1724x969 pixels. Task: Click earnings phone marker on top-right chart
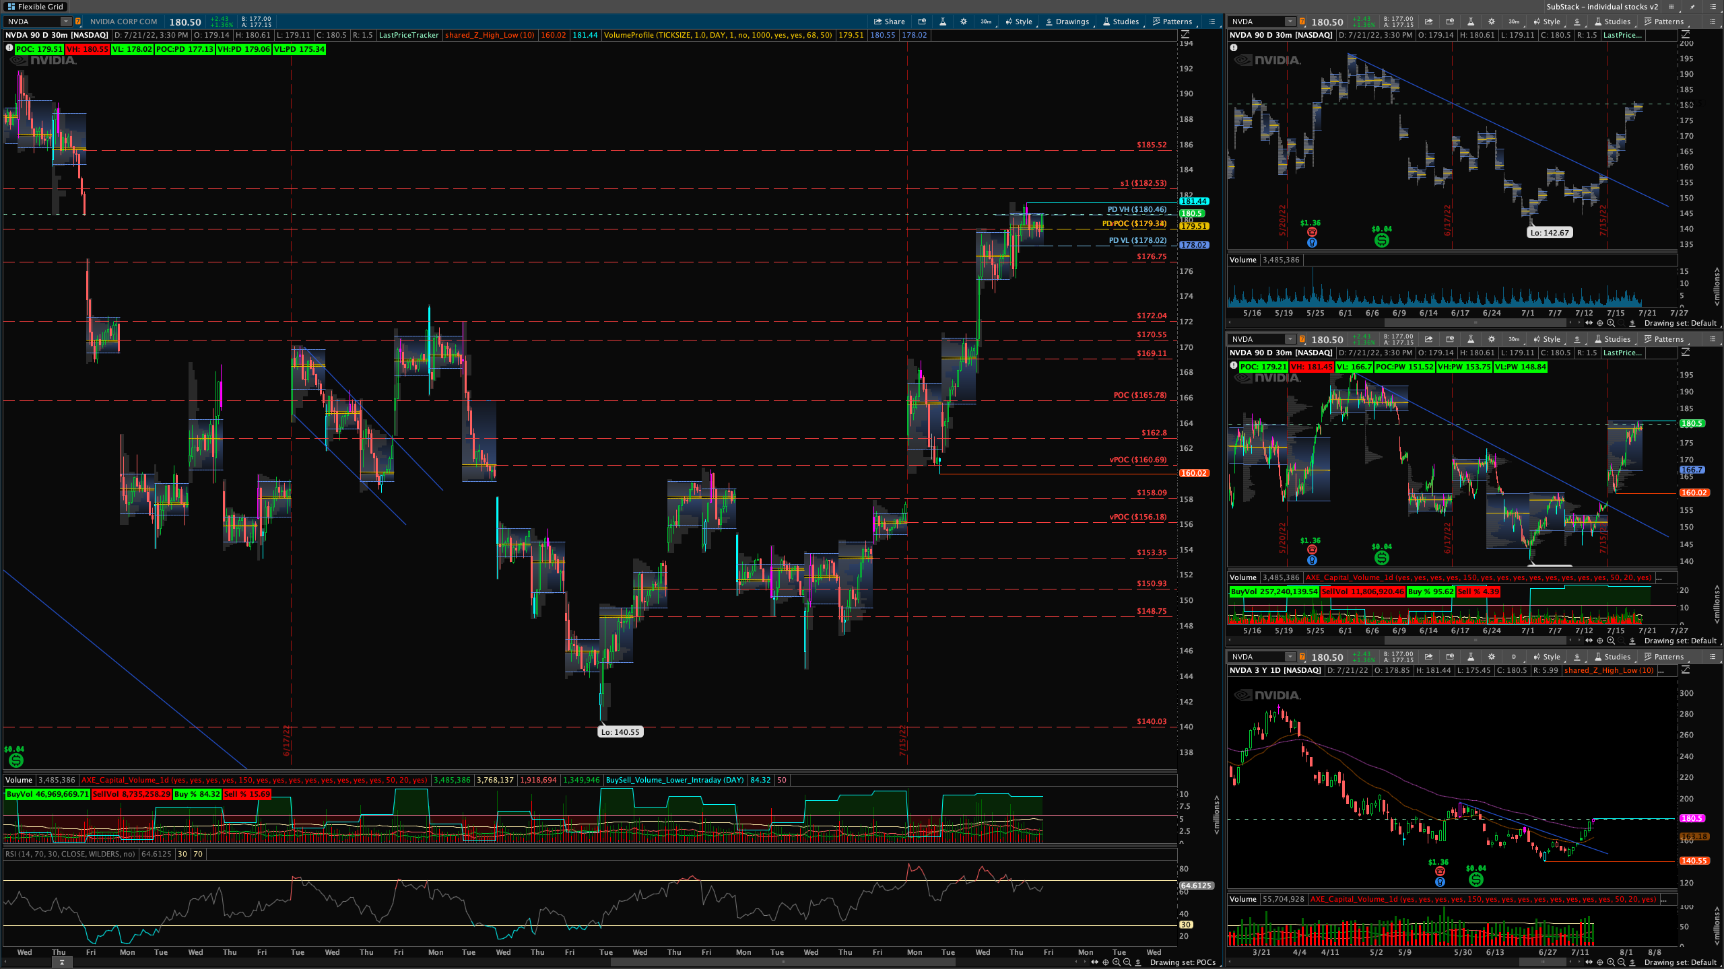pyautogui.click(x=1311, y=232)
